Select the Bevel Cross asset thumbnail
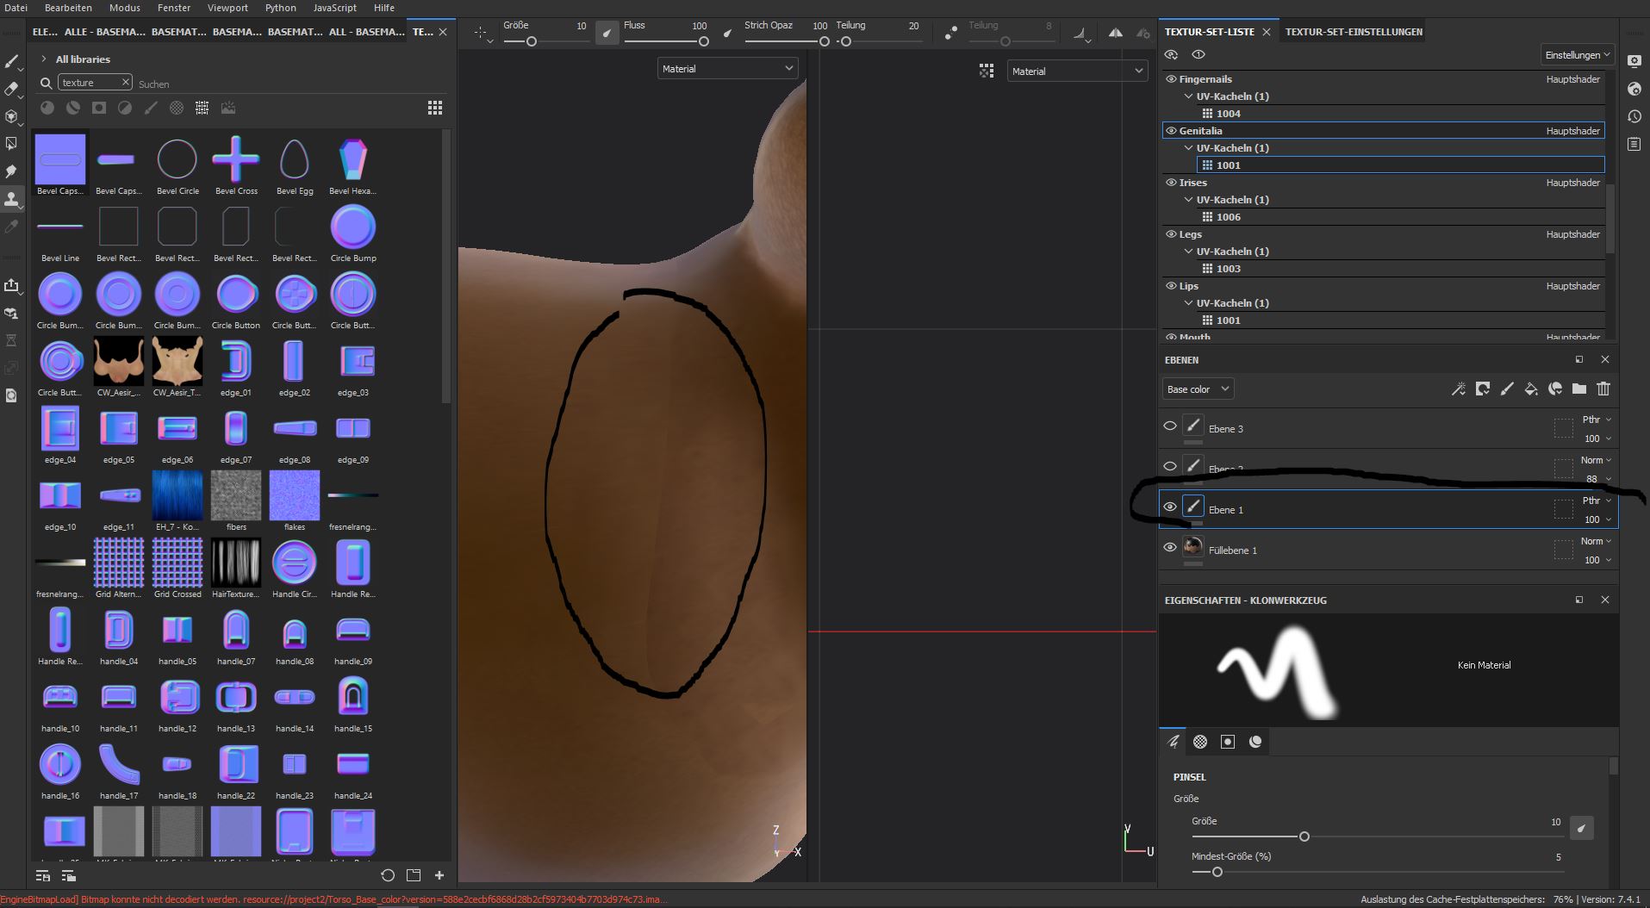The height and width of the screenshot is (908, 1650). (236, 159)
